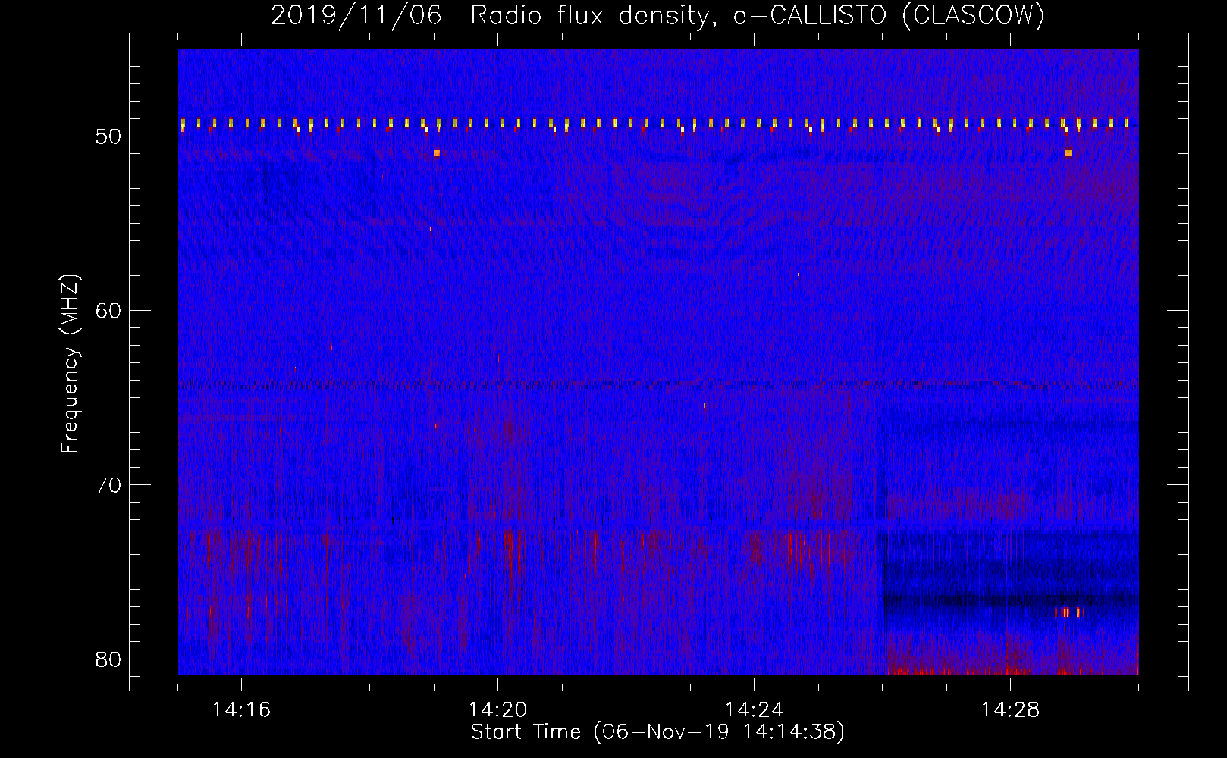Click the 60 frequency tick label
The height and width of the screenshot is (758, 1227).
click(x=108, y=311)
